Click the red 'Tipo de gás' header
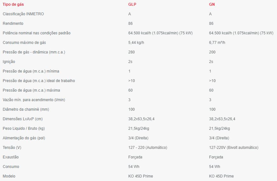Viewport: 277px width, 181px height. pos(13,4)
